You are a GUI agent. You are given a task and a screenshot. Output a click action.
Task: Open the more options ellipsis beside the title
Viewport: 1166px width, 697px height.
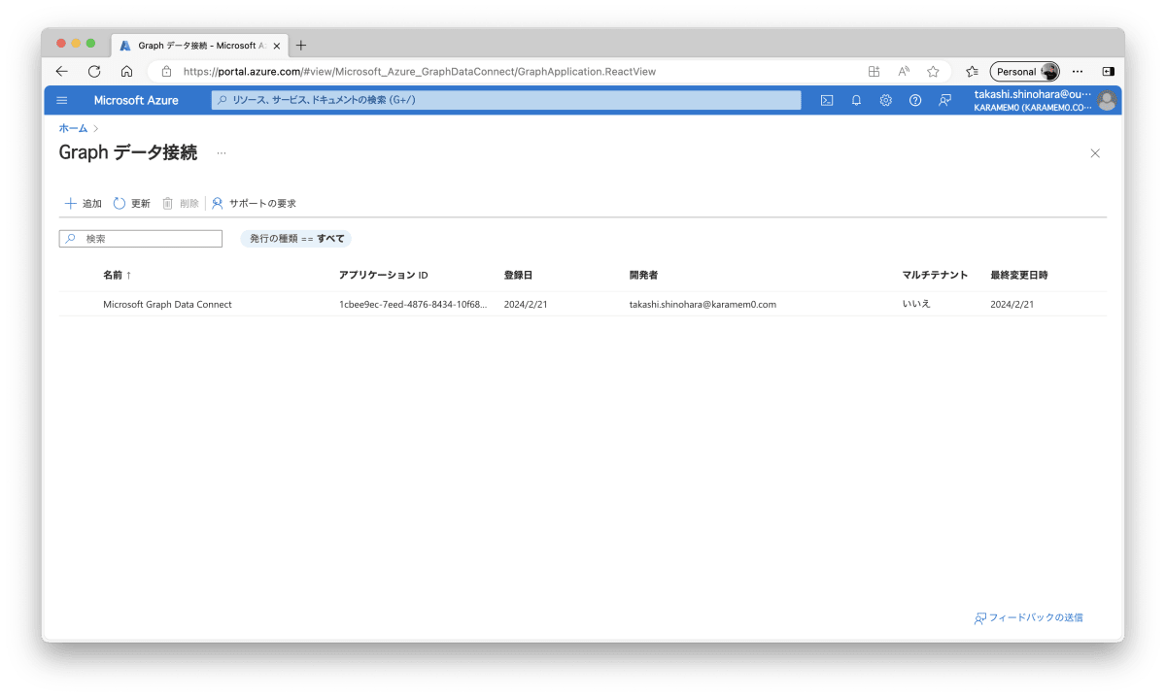[x=222, y=153]
